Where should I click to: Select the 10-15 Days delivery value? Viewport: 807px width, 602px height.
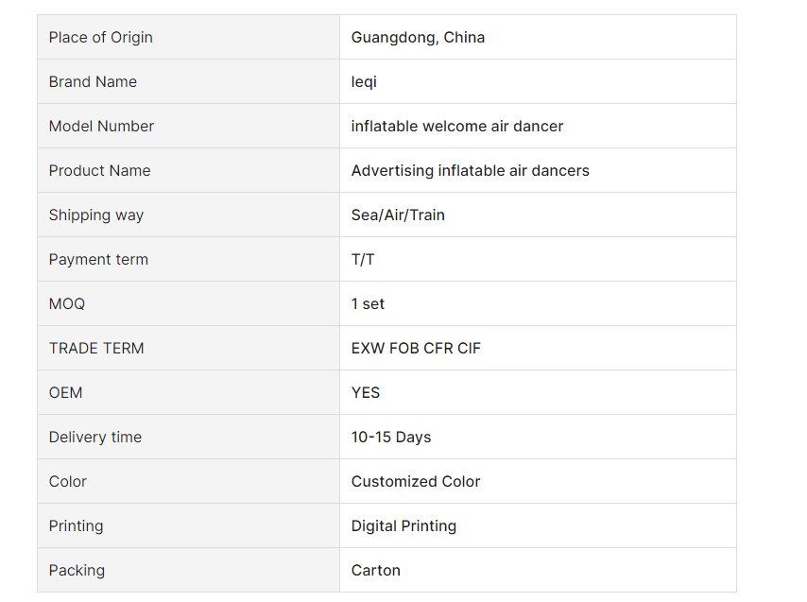(391, 437)
